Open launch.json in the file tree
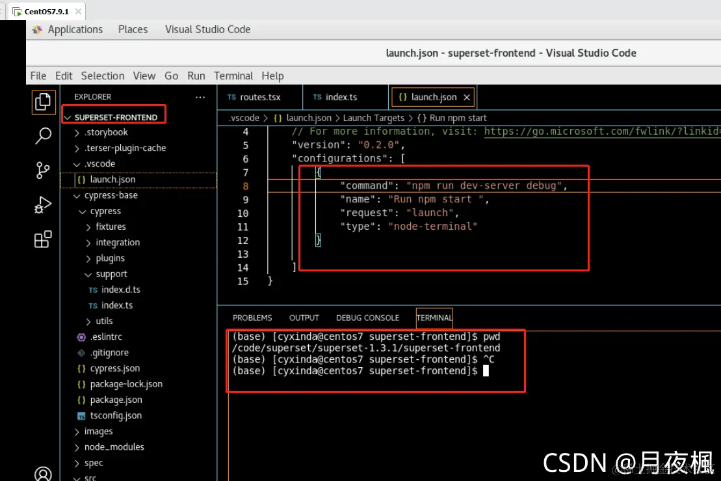 pos(138,180)
